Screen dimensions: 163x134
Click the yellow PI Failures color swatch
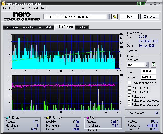[x=47, y=118]
